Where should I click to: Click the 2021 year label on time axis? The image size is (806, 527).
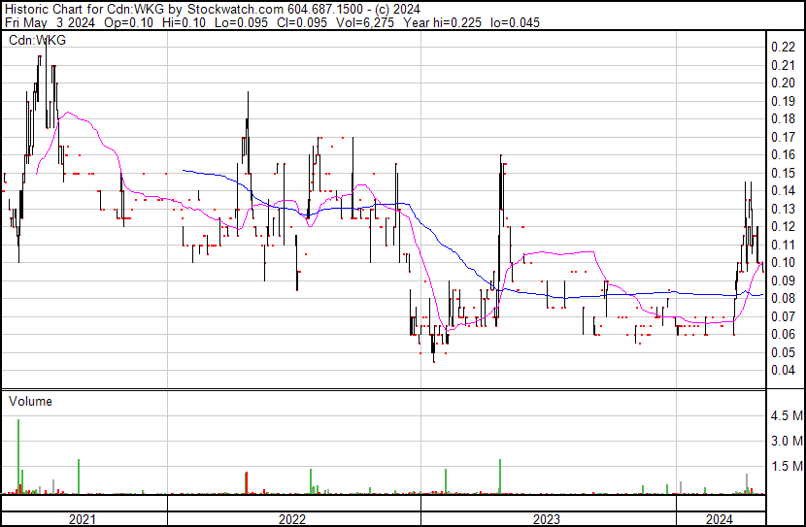click(83, 519)
